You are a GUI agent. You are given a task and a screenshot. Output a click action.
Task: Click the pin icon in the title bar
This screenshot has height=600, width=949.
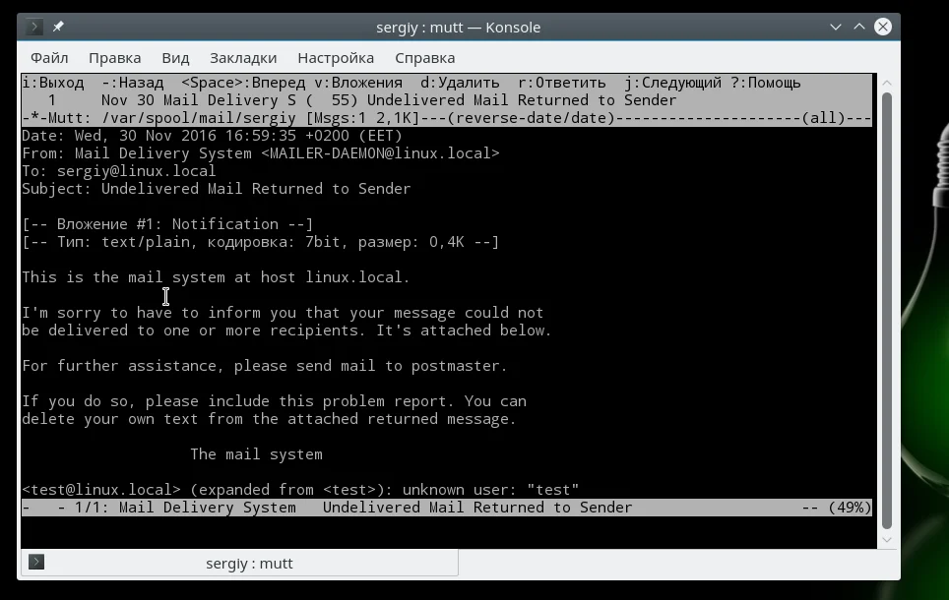point(58,27)
